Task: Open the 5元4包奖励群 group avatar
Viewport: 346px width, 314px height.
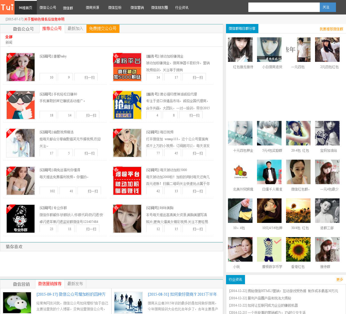Action: pyautogui.click(x=269, y=133)
